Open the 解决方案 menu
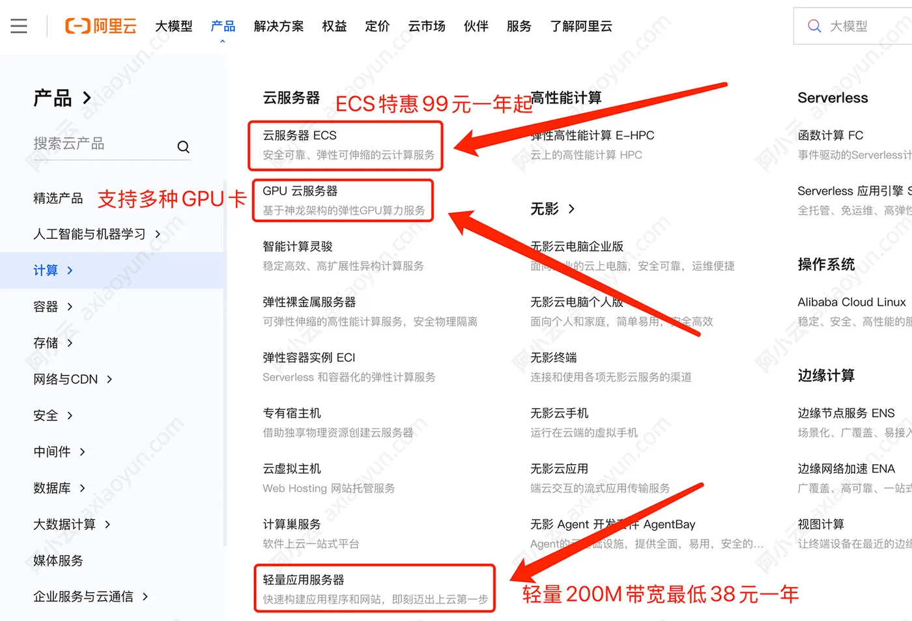 [279, 26]
